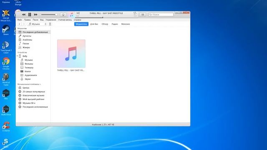The width and height of the screenshot is (267, 150).
Task: Toggle shuffle in the now-playing display
Action: tap(78, 13)
